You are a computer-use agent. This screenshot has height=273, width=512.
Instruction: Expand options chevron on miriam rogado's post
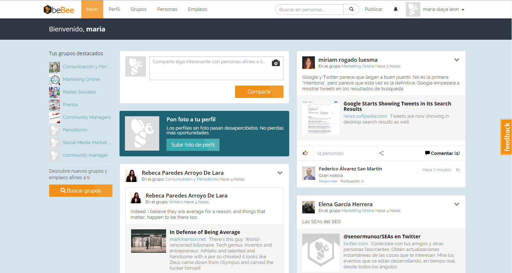coord(456,60)
